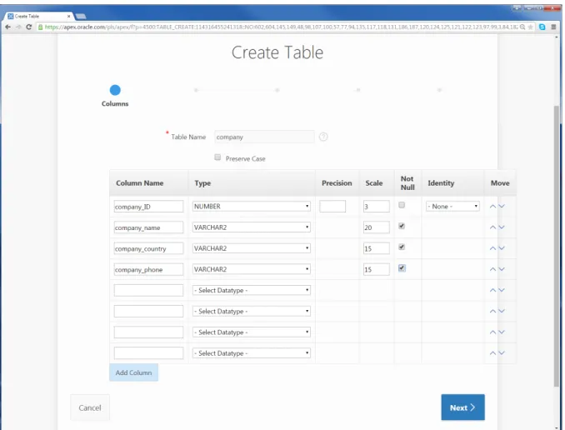Click the browser address bar URL
This screenshot has width=565, height=430.
coord(281,27)
